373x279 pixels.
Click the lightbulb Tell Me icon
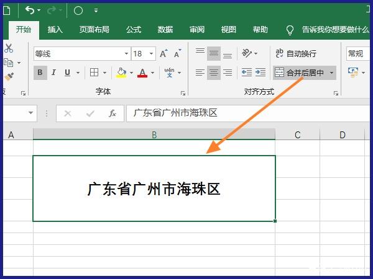[290, 30]
